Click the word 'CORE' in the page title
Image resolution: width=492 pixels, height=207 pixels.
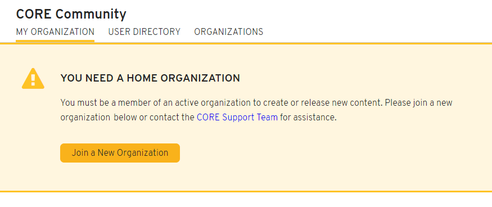[x=34, y=15]
